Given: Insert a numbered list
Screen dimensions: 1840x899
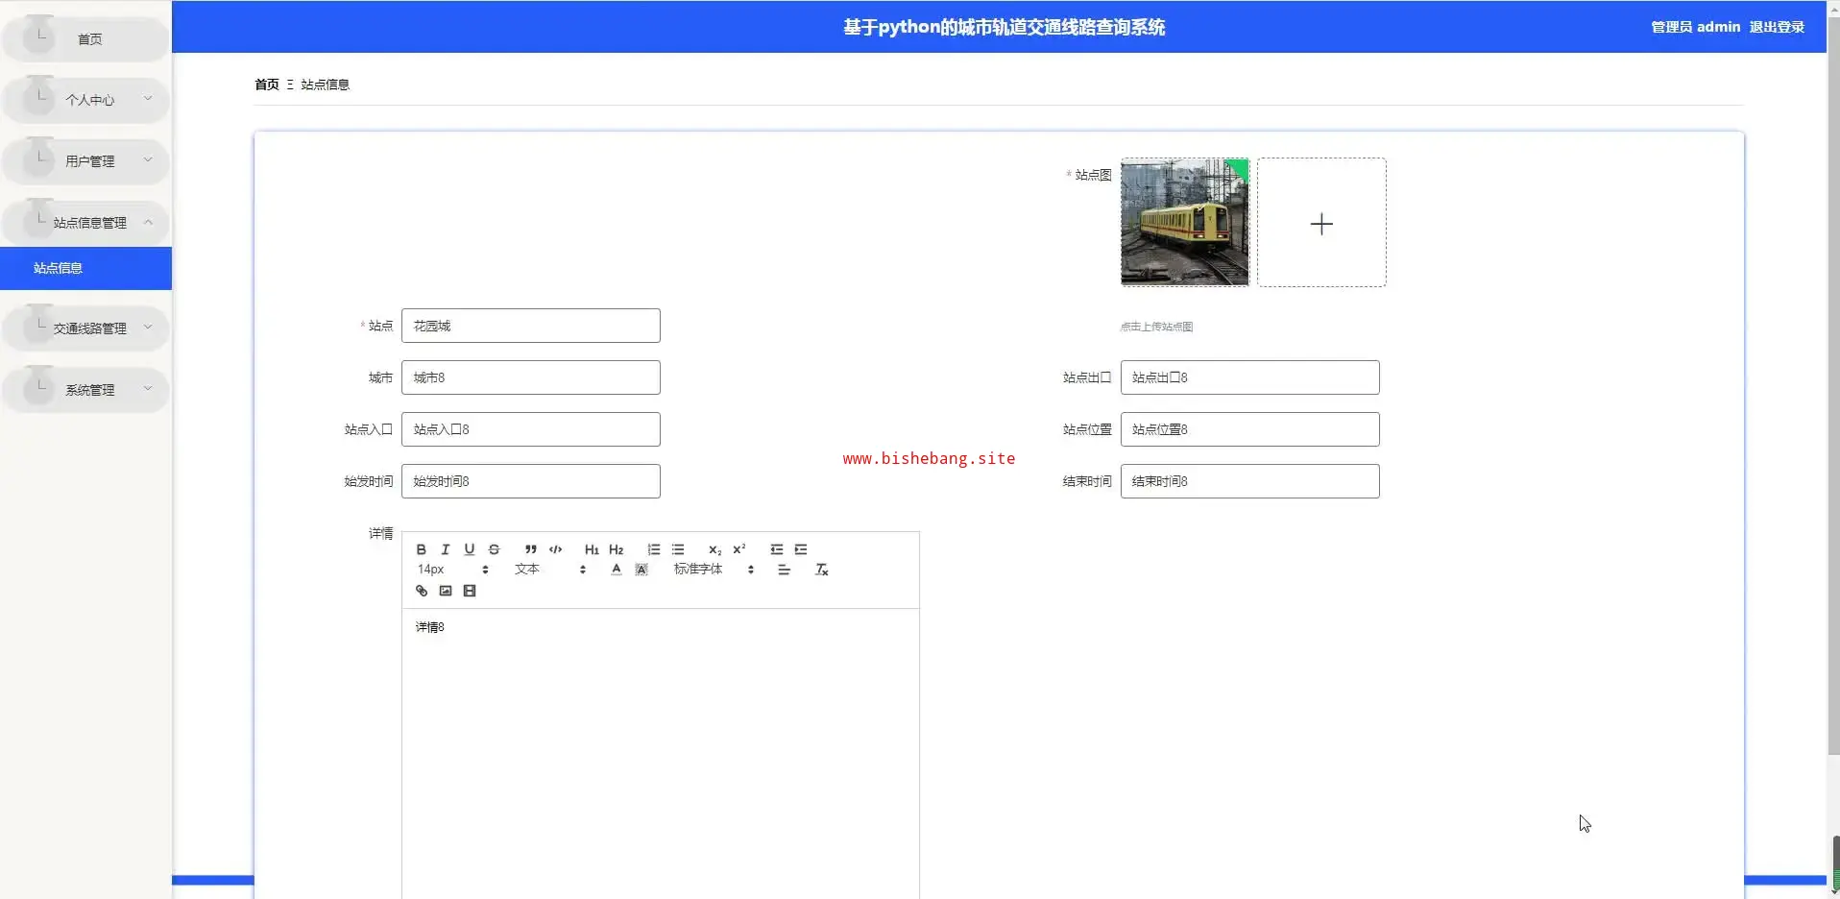Looking at the screenshot, I should 653,549.
